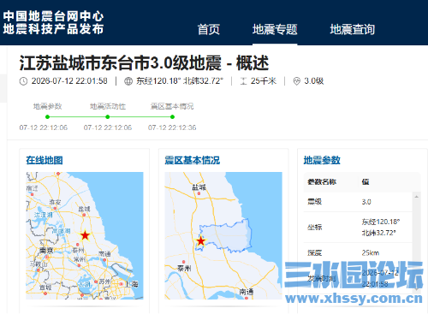Click the globe icon before coordinates
This screenshot has width=428, height=314.
(128, 81)
